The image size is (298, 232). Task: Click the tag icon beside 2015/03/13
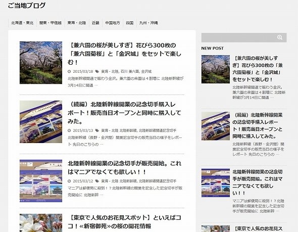[x=97, y=130]
